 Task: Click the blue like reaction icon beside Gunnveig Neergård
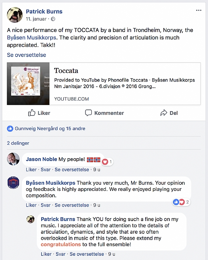click(10, 128)
